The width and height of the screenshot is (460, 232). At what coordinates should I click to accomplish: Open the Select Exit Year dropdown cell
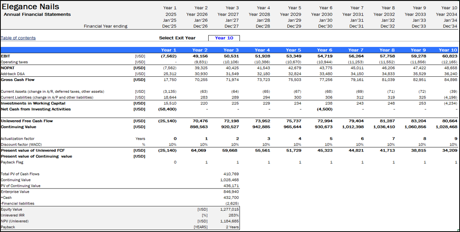click(224, 38)
